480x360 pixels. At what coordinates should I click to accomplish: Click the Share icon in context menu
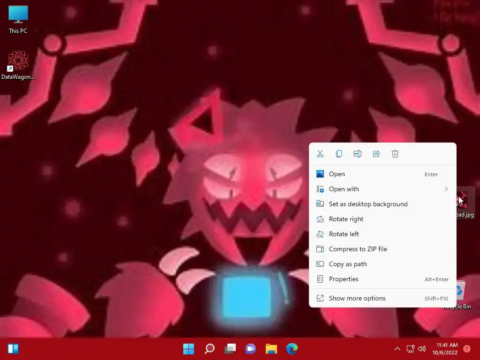pyautogui.click(x=376, y=154)
